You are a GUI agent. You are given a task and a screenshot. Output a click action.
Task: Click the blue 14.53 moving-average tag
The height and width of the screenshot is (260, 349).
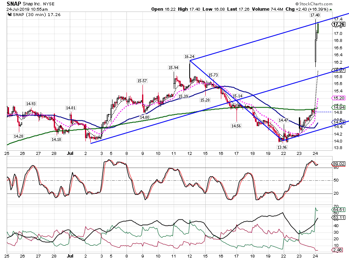(x=339, y=122)
